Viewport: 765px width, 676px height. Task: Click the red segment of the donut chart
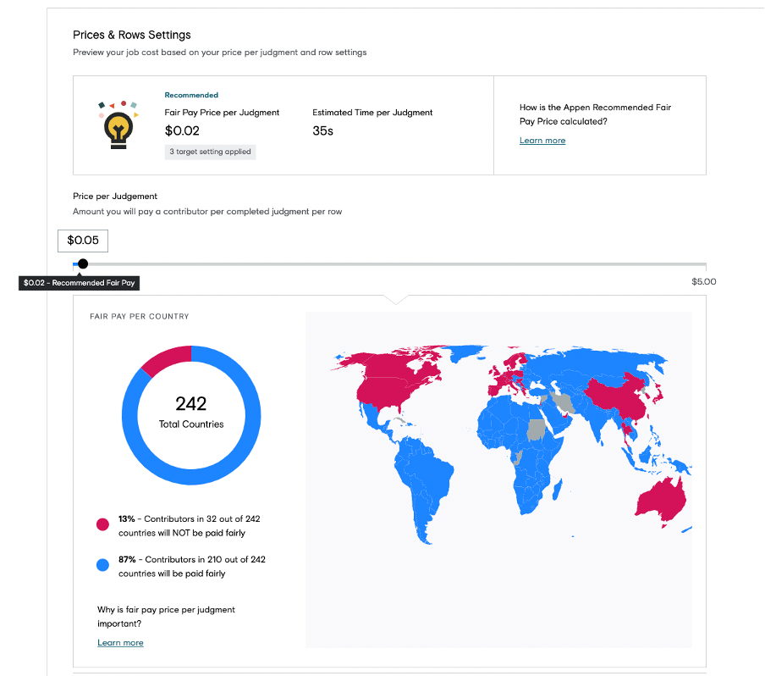tap(166, 358)
